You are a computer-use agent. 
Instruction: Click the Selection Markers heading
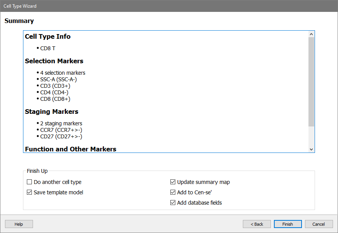pos(54,61)
